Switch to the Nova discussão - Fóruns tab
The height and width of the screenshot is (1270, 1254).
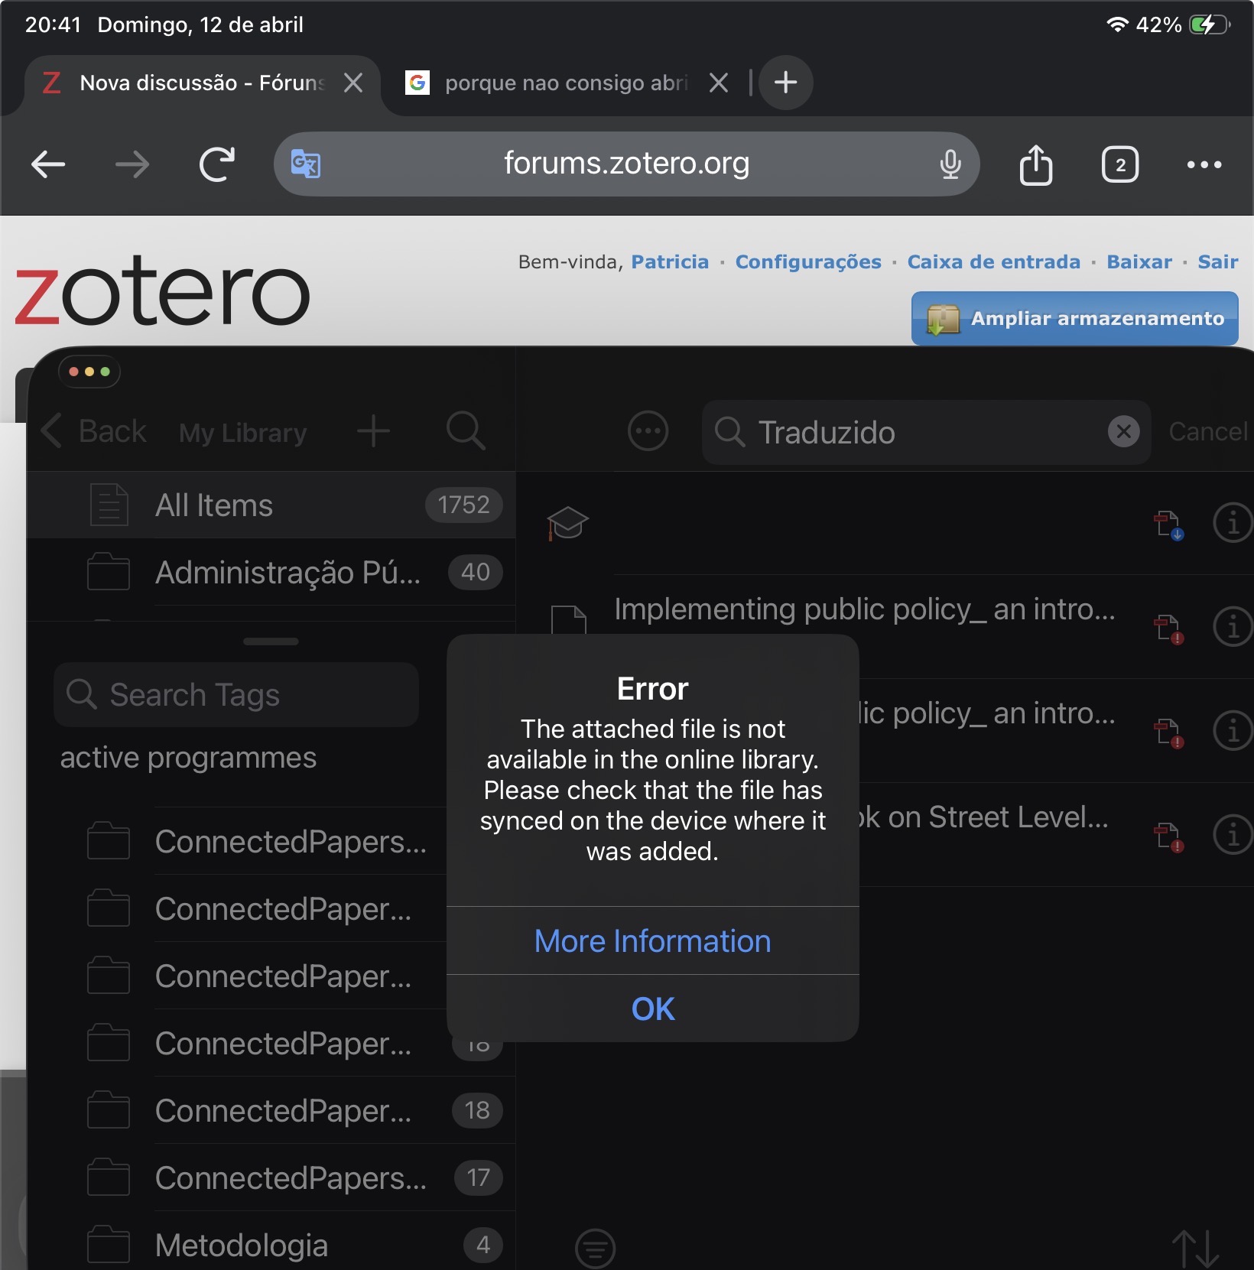[x=202, y=83]
